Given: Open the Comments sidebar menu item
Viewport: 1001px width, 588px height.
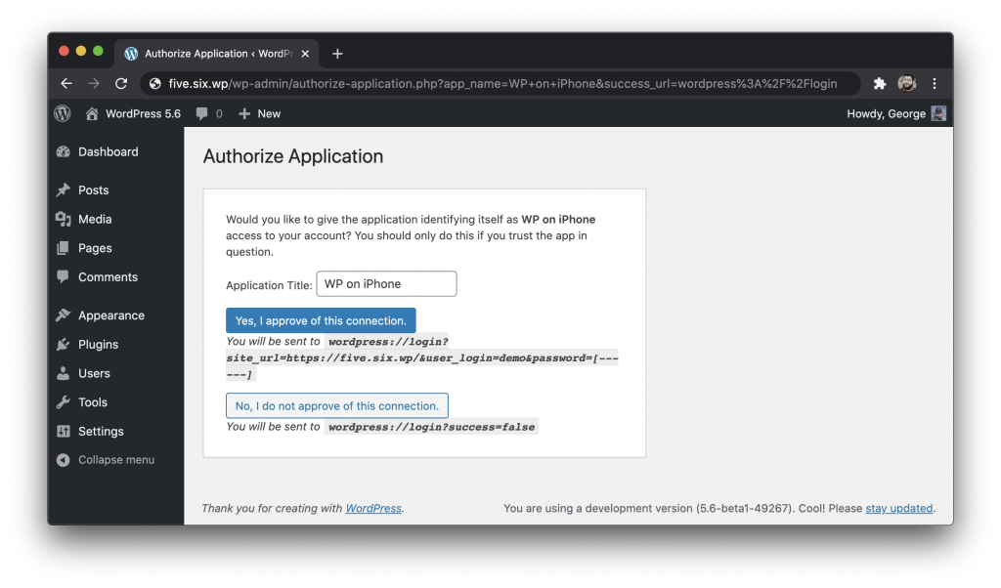Looking at the screenshot, I should click(x=108, y=276).
